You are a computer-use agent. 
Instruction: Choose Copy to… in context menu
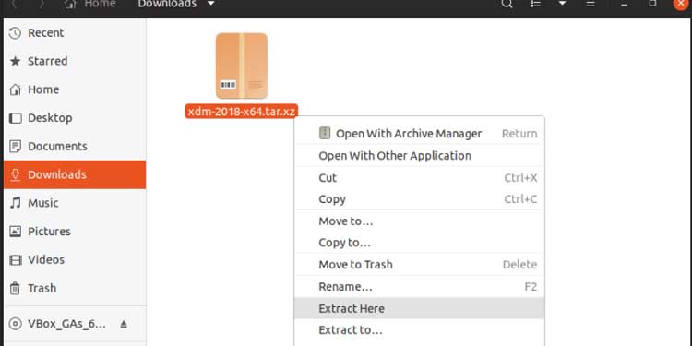click(x=419, y=243)
